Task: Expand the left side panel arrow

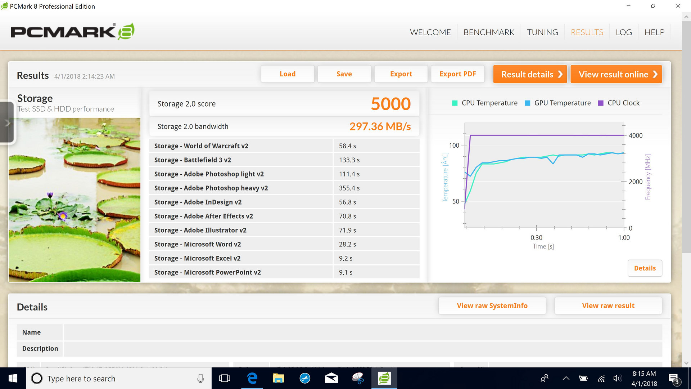Action: point(7,123)
